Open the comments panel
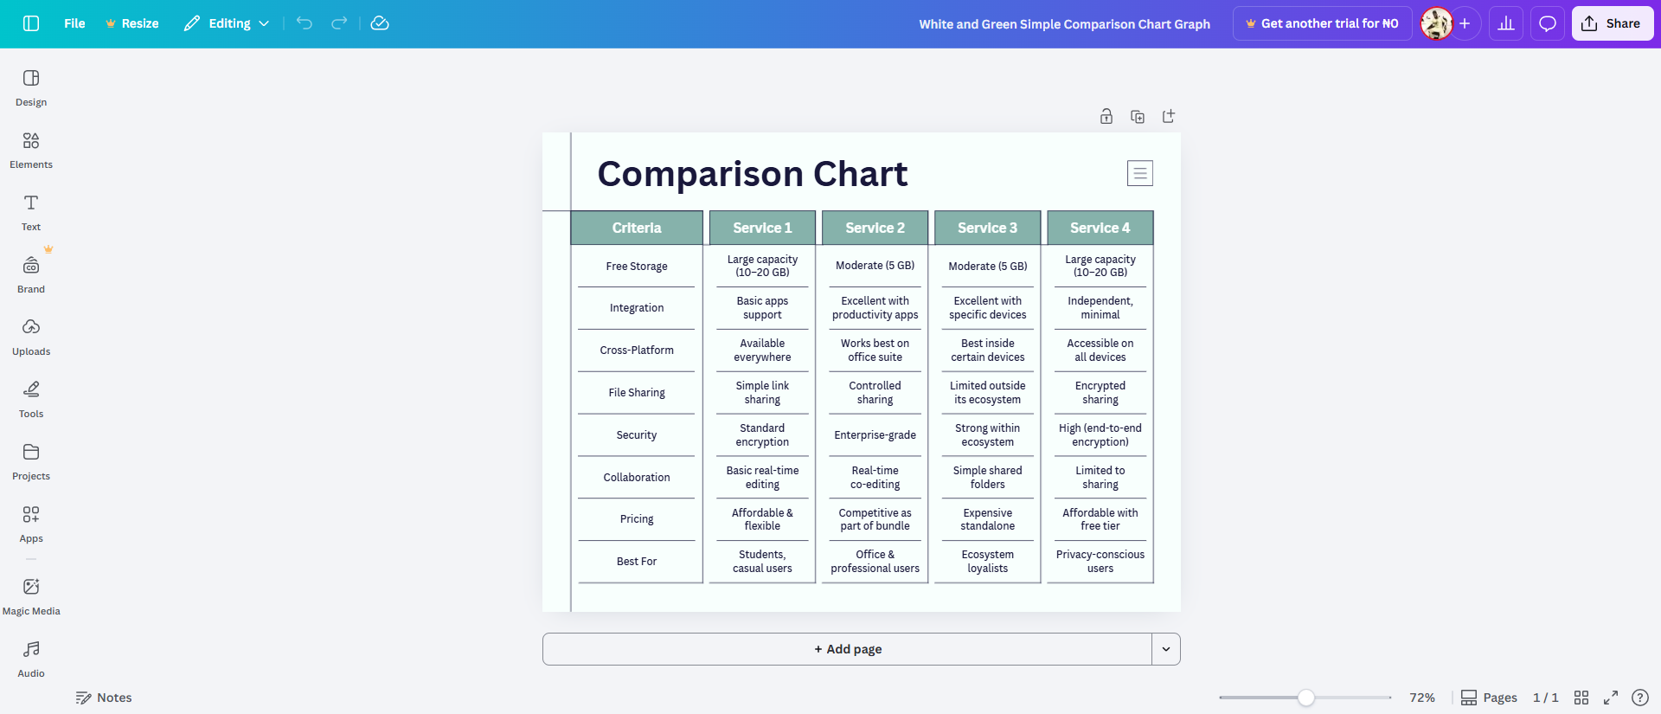Screen dimensions: 1661x714 tap(1548, 23)
